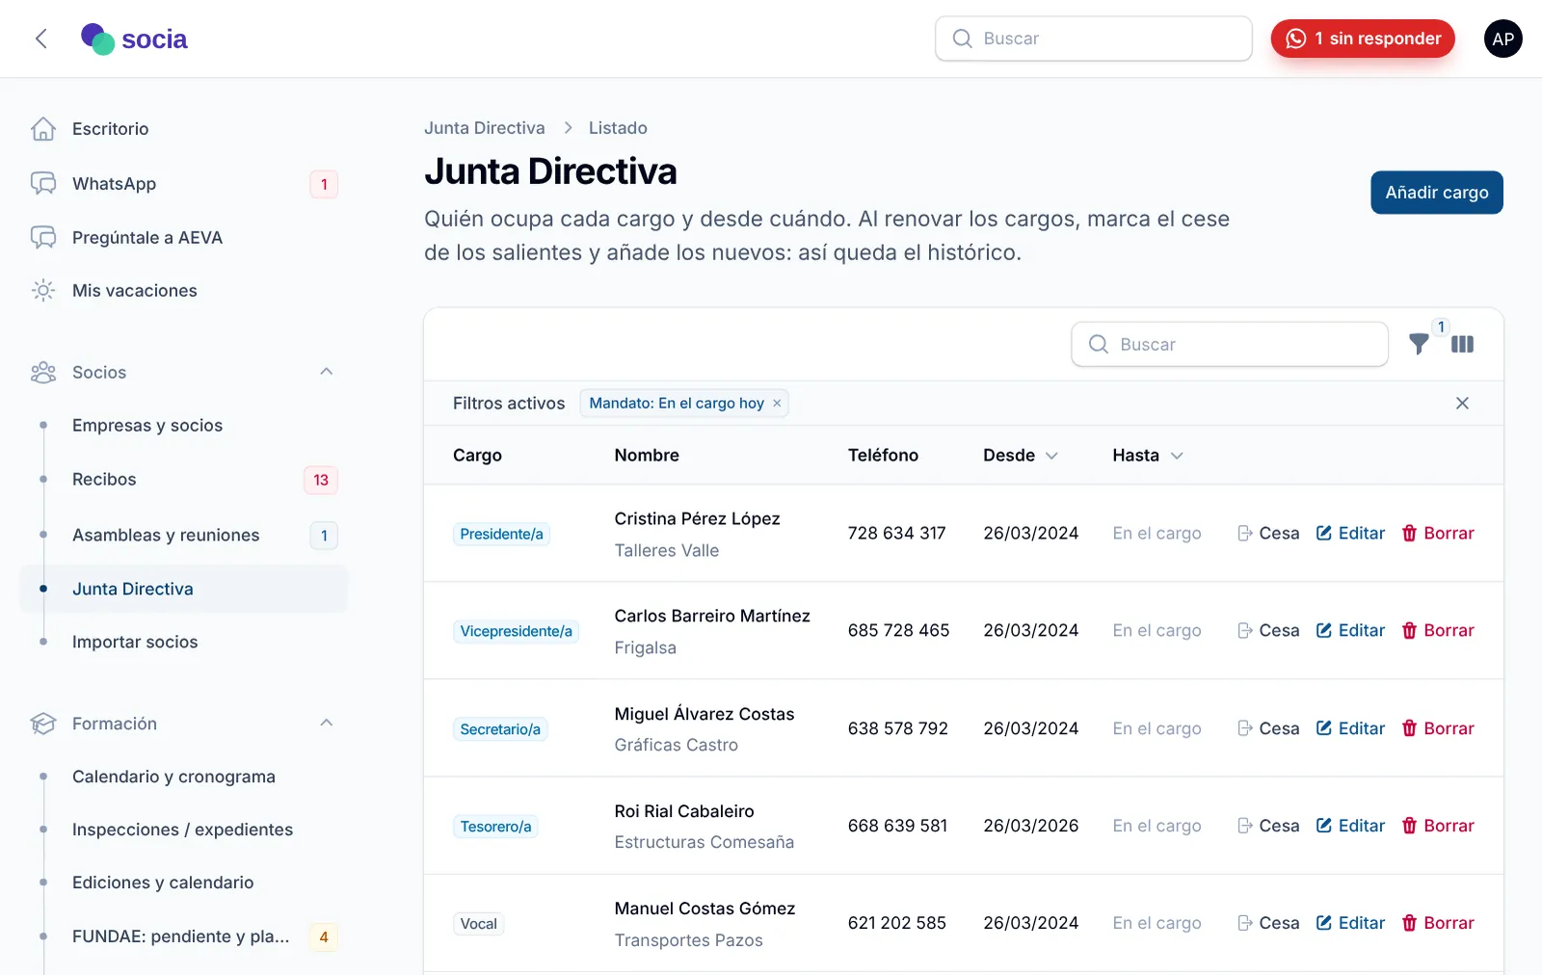Image resolution: width=1542 pixels, height=975 pixels.
Task: Open Calendario y cronograma
Action: pos(183,777)
